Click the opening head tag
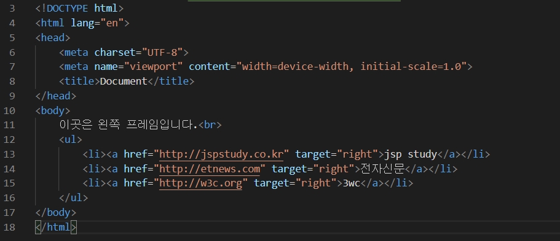Image resolution: width=560 pixels, height=241 pixels. 53,38
